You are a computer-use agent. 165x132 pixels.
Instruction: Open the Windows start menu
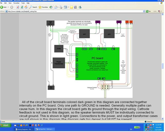[5, 125]
